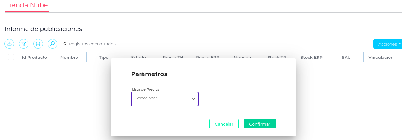Sort by Nombre column header
This screenshot has width=402, height=140.
[x=69, y=58]
